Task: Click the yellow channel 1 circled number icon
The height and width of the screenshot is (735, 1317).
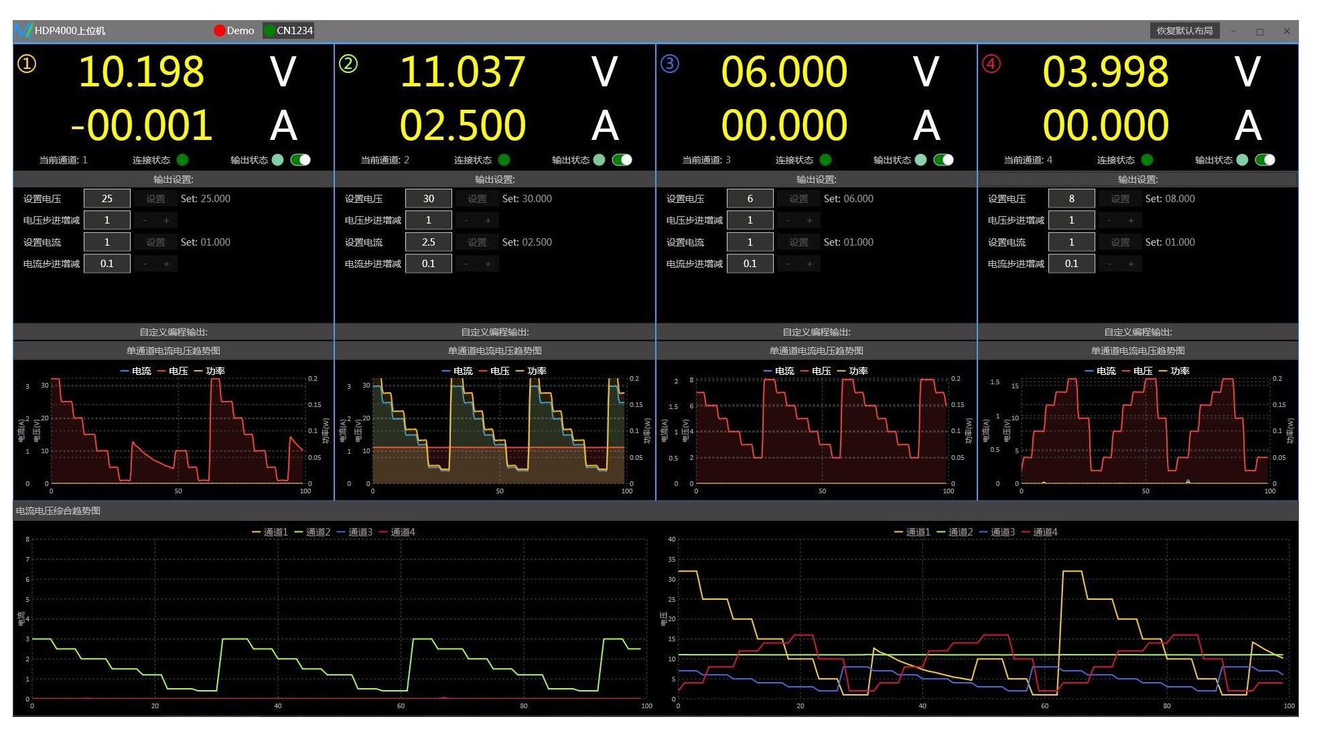Action: (27, 64)
